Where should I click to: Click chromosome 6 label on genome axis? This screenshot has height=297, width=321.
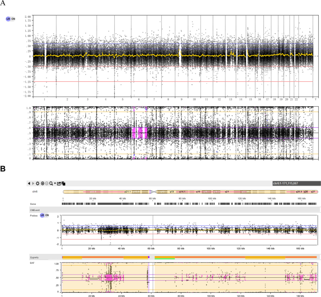pos(139,99)
